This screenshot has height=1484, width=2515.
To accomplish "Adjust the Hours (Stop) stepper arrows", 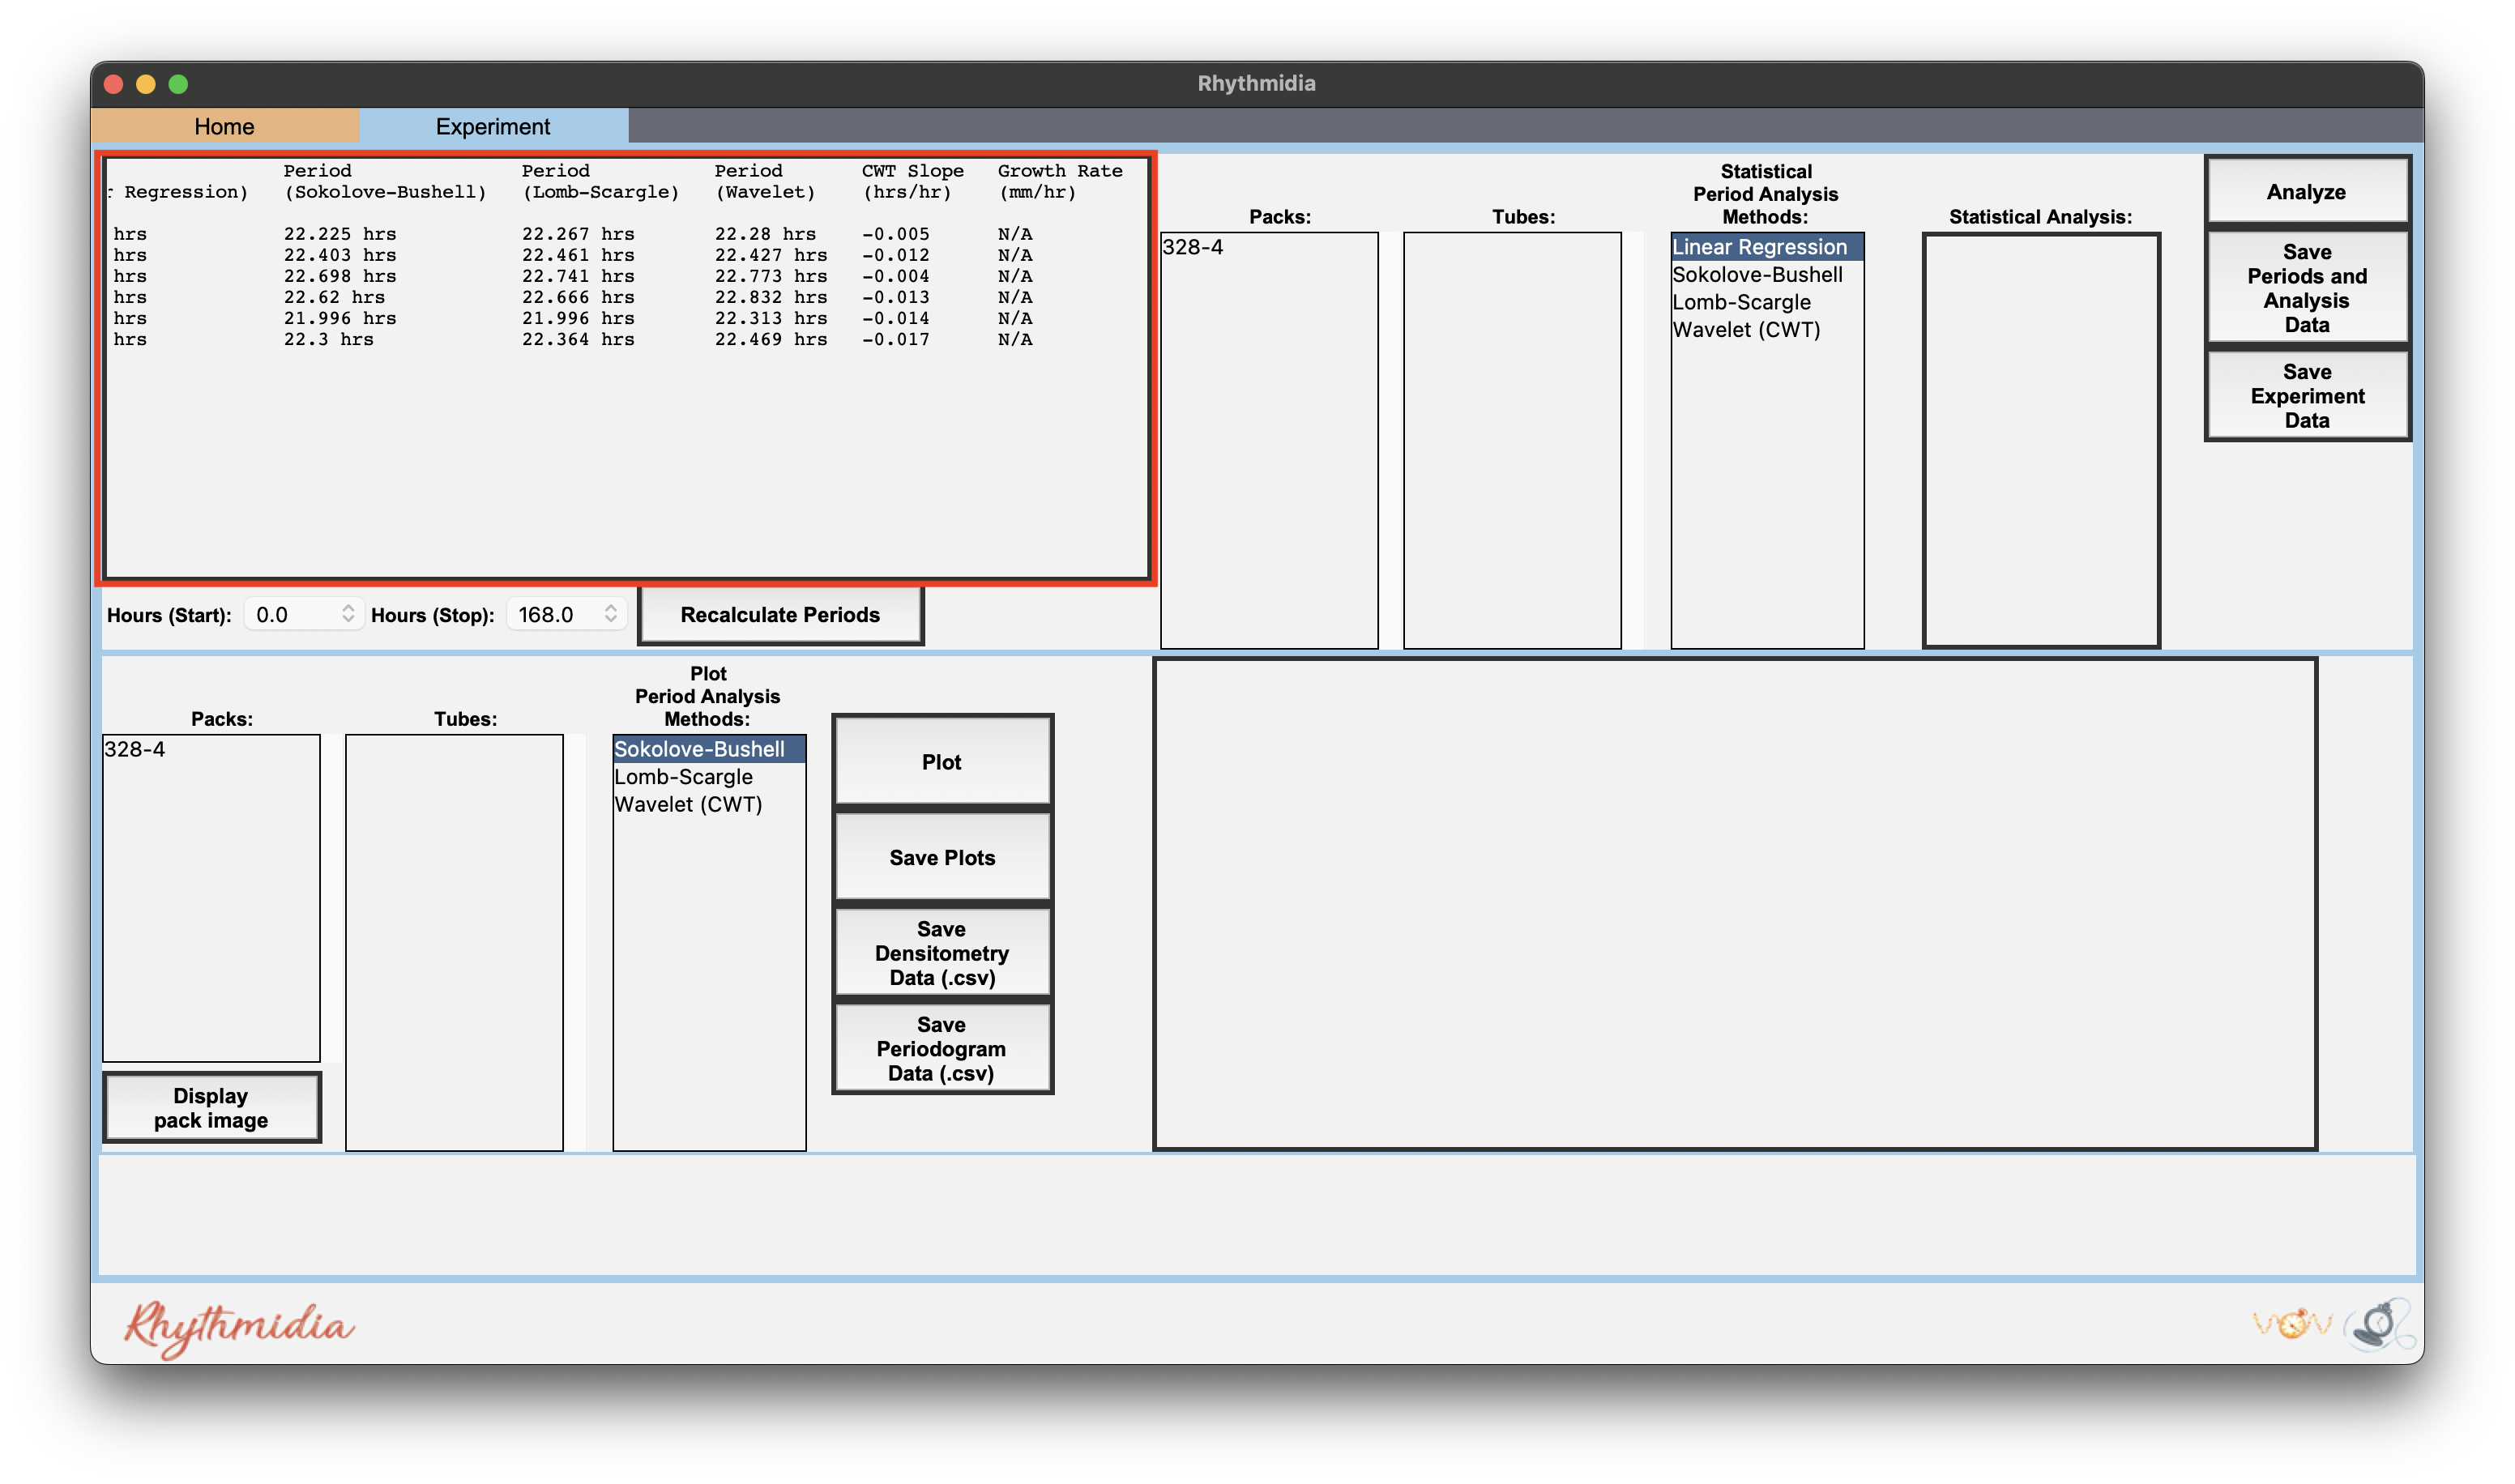I will pyautogui.click(x=611, y=614).
